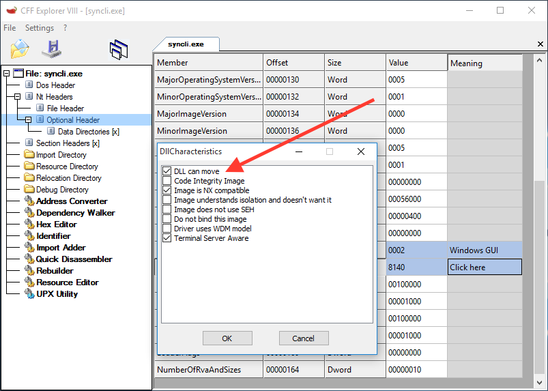Image resolution: width=548 pixels, height=391 pixels.
Task: Open the ? help menu
Action: coord(65,27)
